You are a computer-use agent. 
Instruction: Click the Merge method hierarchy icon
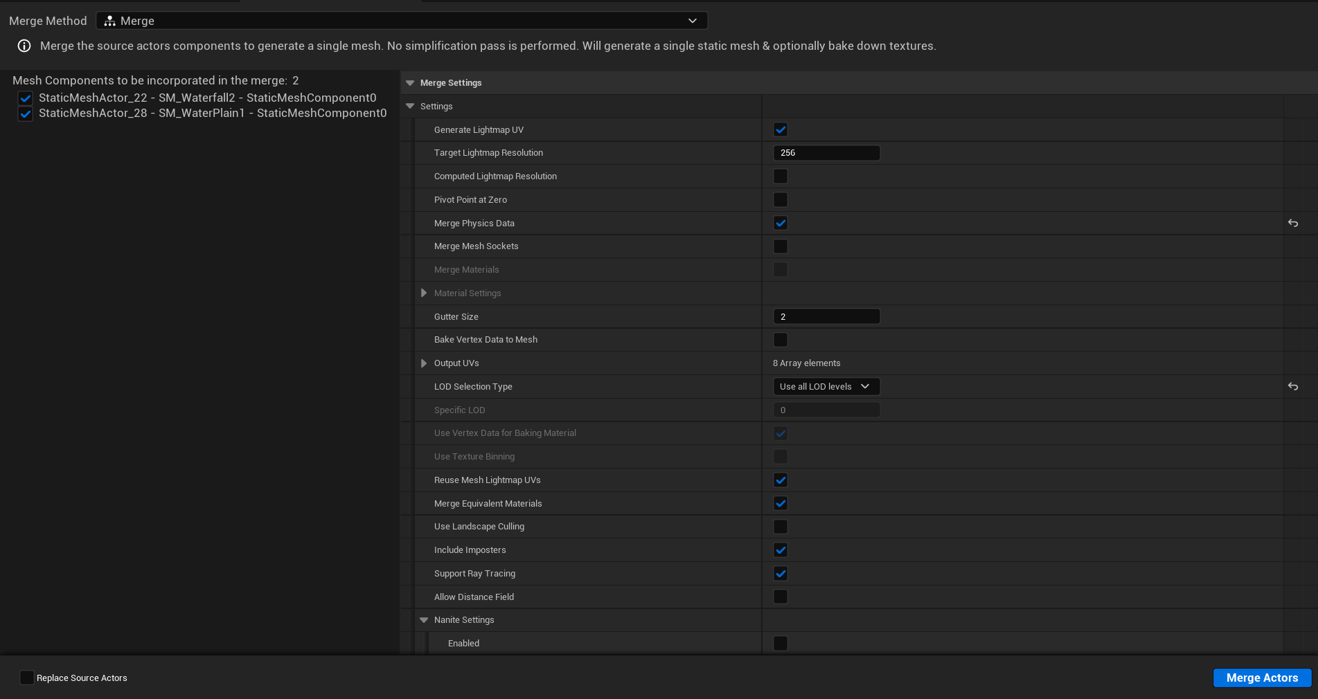click(x=109, y=21)
